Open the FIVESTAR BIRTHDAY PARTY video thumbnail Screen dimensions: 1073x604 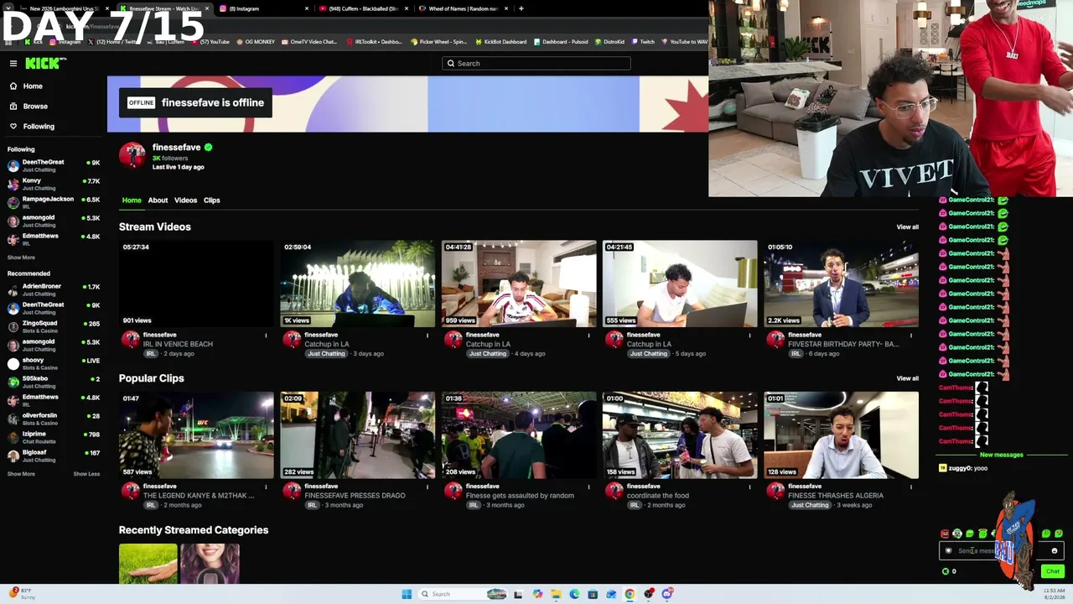click(x=841, y=284)
